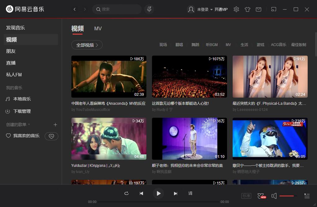Open the settings gear

tap(236, 9)
